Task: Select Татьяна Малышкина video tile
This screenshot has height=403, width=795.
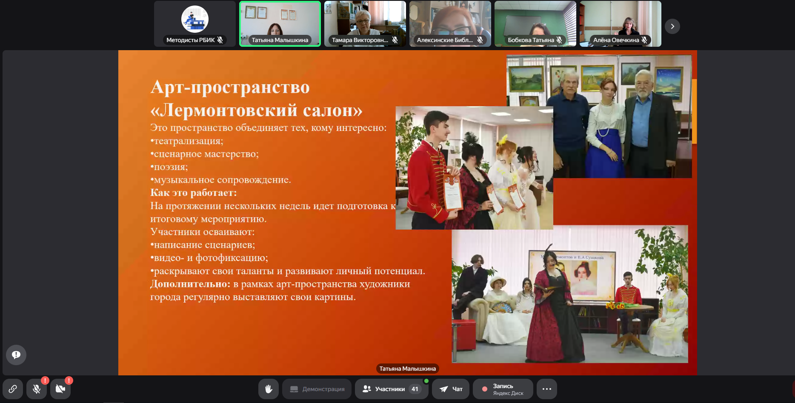Action: click(x=280, y=21)
